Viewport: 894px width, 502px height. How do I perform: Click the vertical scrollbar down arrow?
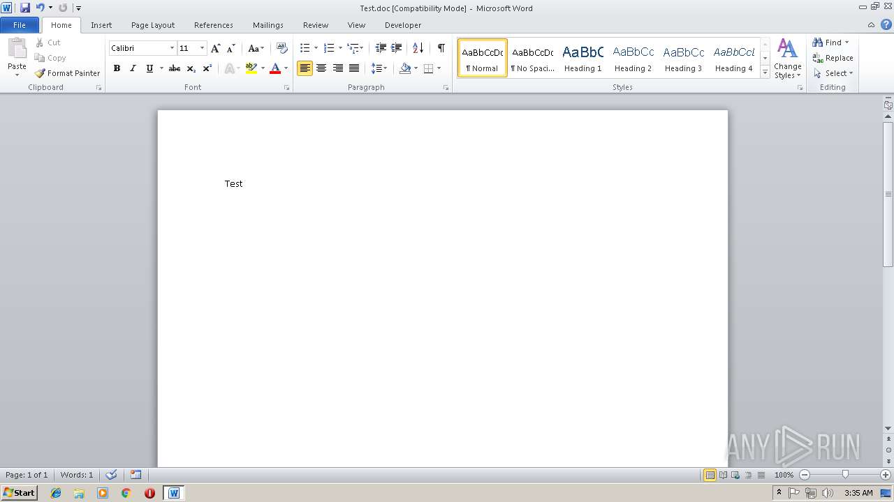pos(888,429)
